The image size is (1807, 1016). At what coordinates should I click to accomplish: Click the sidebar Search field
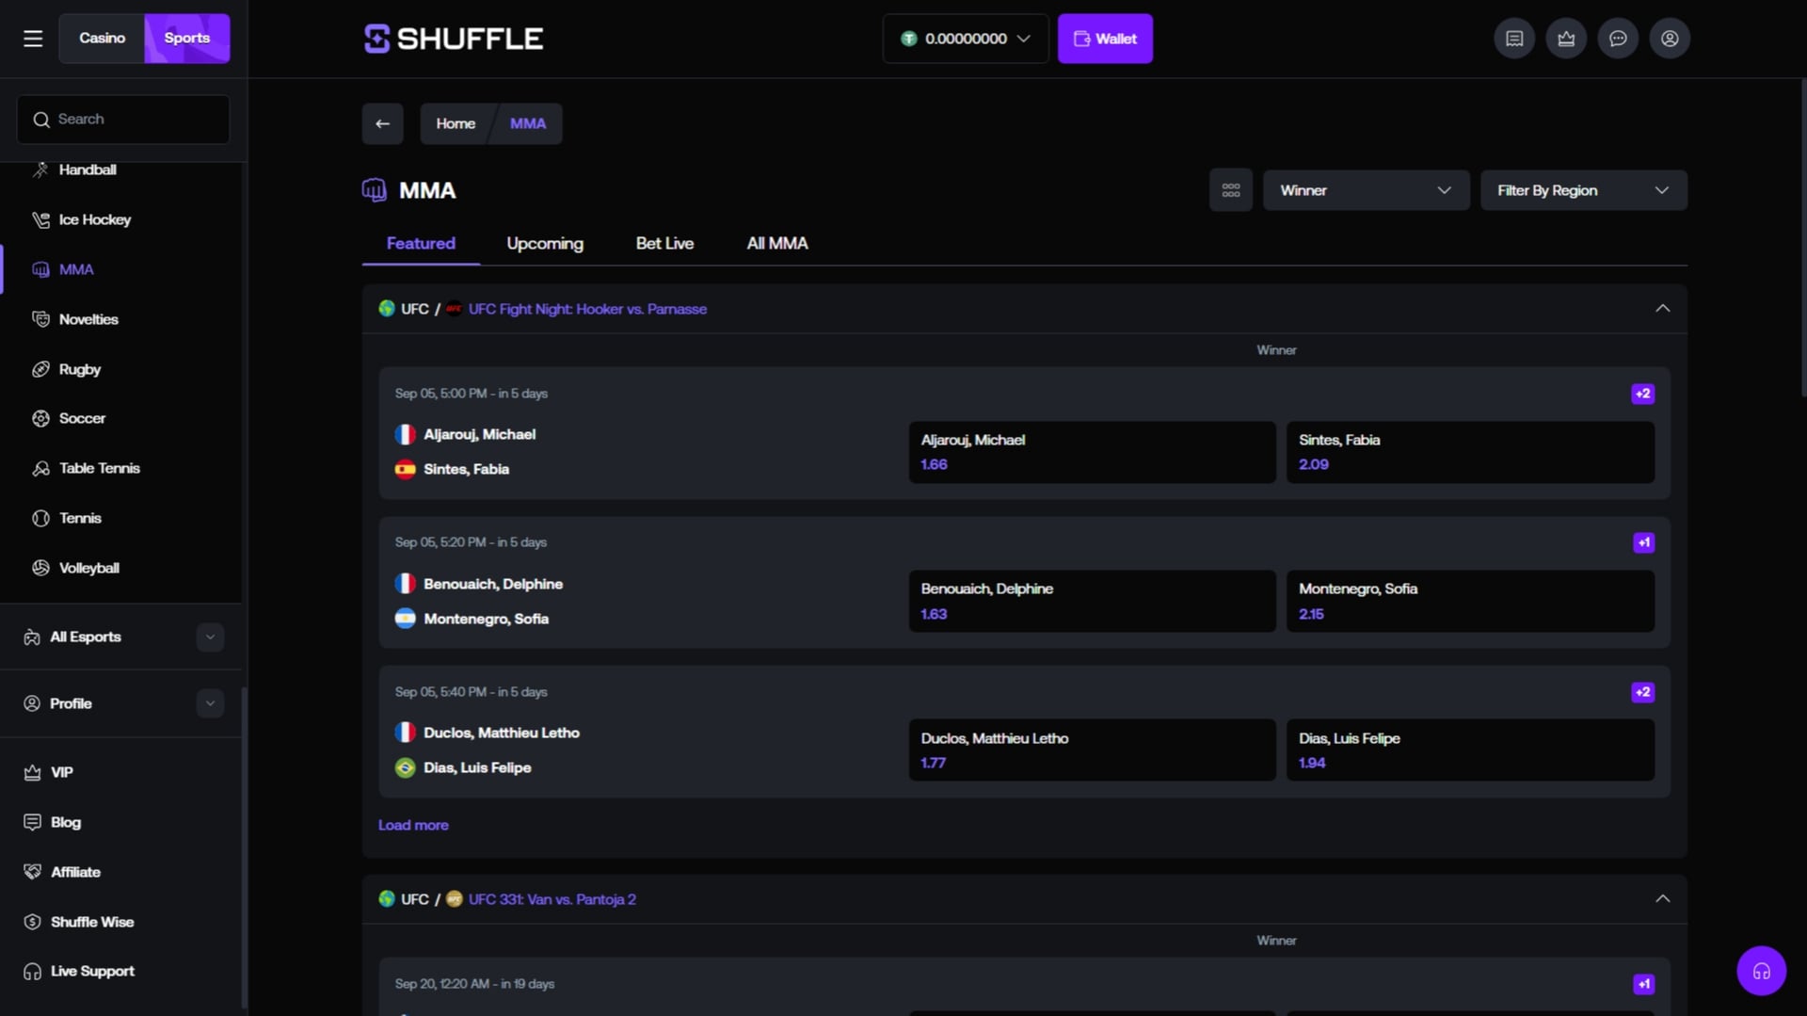123,120
